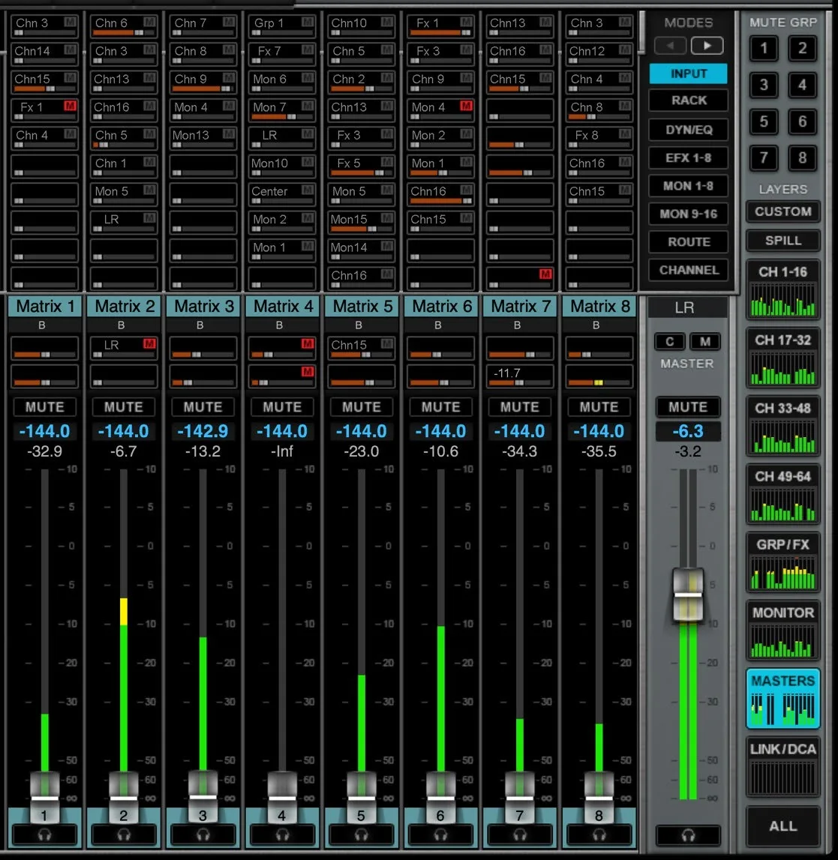Solo Matrix 1 with its headphone icon

tap(44, 835)
